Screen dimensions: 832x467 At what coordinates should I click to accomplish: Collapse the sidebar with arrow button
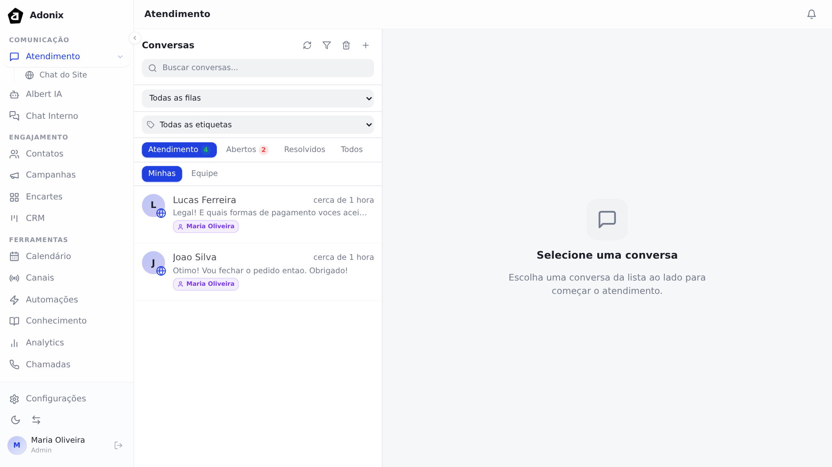click(135, 38)
